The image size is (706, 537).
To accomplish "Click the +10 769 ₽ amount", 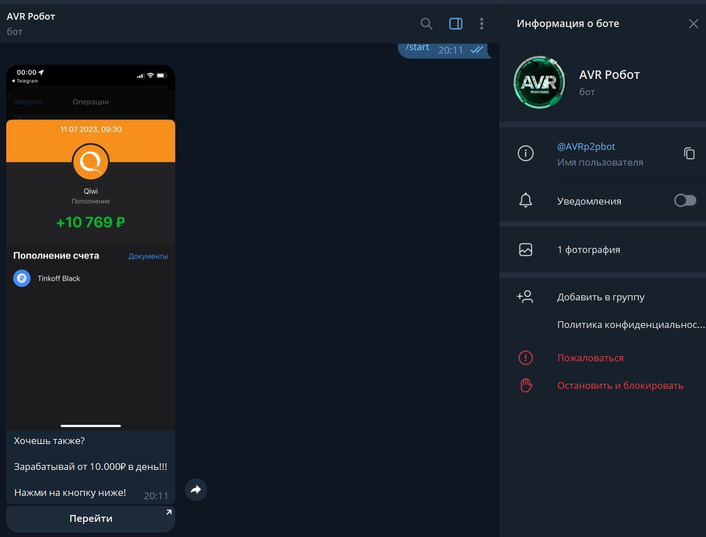I will pos(91,223).
